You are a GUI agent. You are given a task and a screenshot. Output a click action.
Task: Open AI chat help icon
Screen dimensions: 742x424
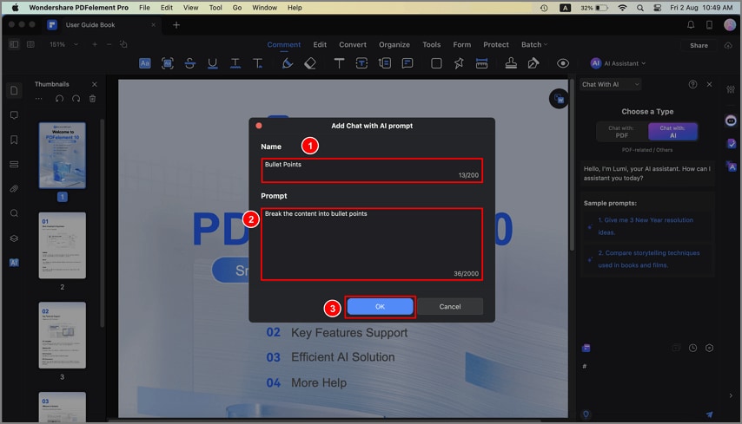[692, 84]
